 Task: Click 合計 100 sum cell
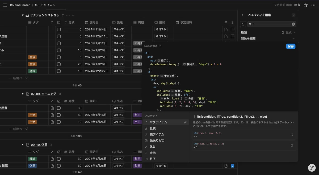76,136
